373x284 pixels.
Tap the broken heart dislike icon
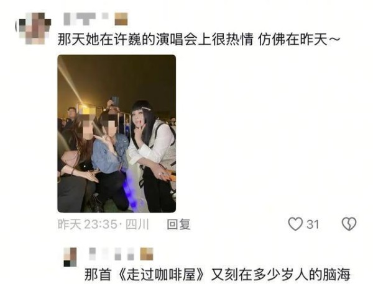349,223
